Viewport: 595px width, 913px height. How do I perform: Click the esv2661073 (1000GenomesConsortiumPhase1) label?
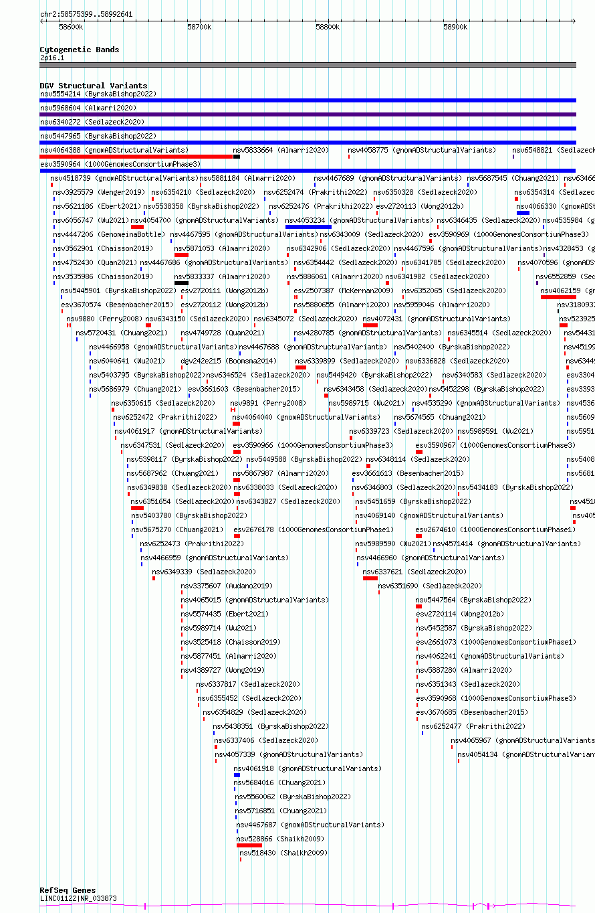pyautogui.click(x=496, y=642)
